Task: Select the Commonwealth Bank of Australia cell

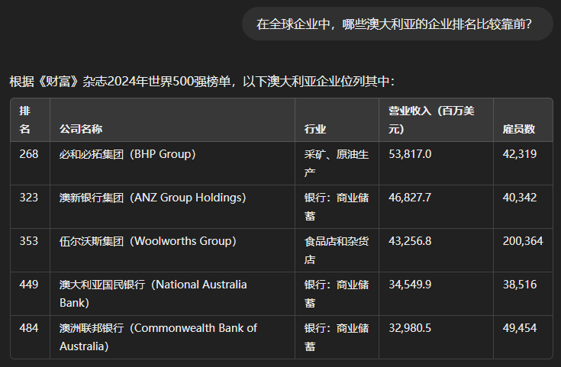Action: click(x=158, y=337)
